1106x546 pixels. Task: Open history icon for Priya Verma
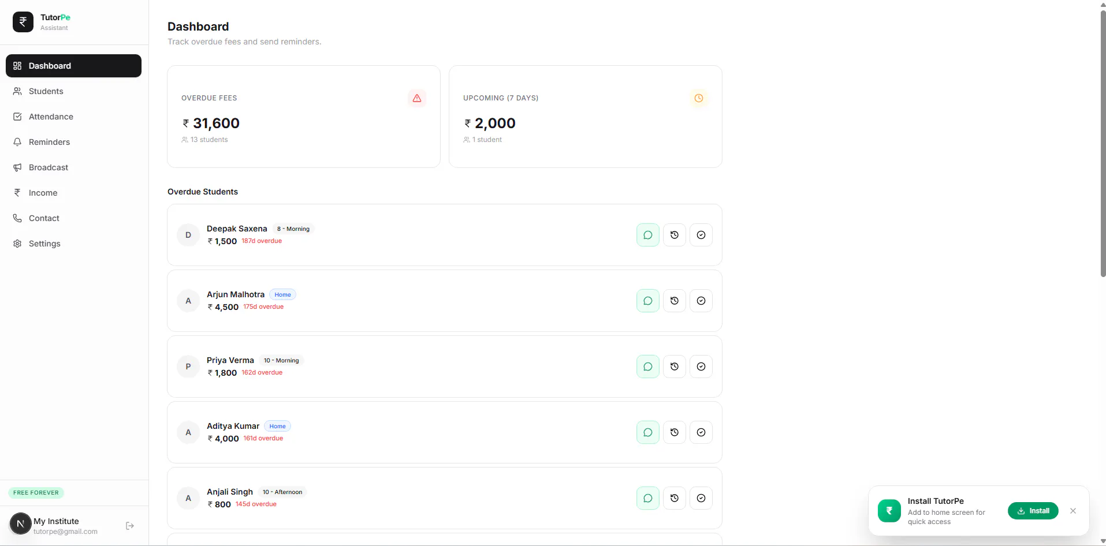[674, 367]
